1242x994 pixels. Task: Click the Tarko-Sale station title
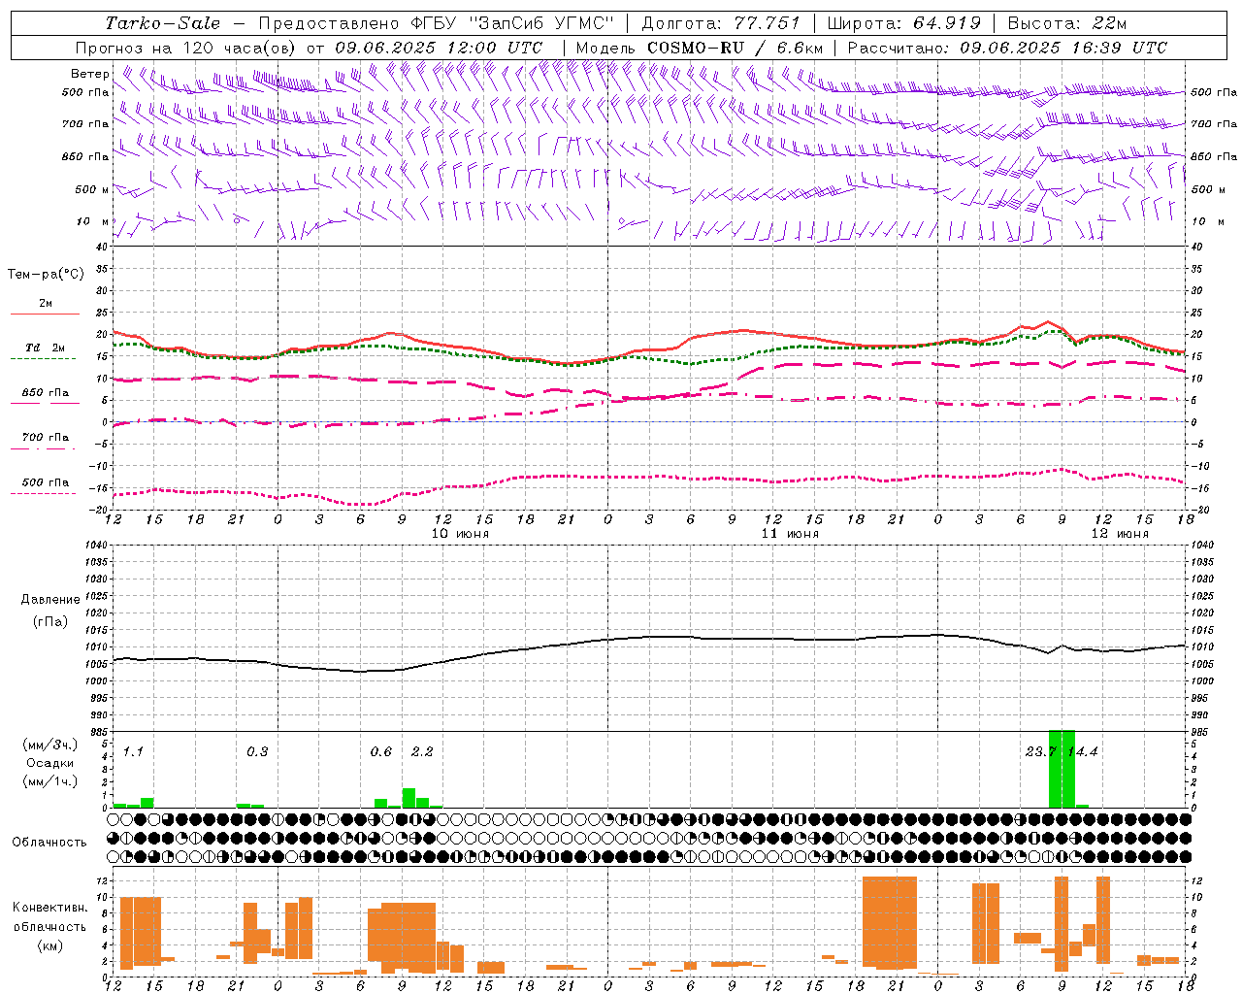tap(163, 23)
